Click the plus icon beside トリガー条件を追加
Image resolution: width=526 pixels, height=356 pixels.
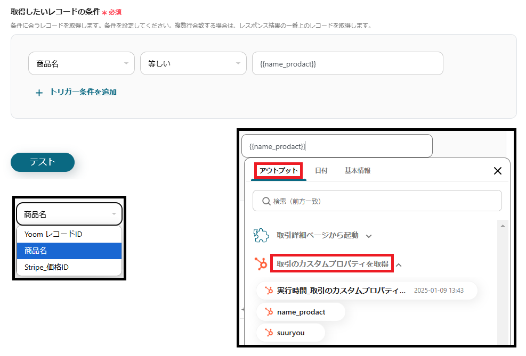pos(39,93)
